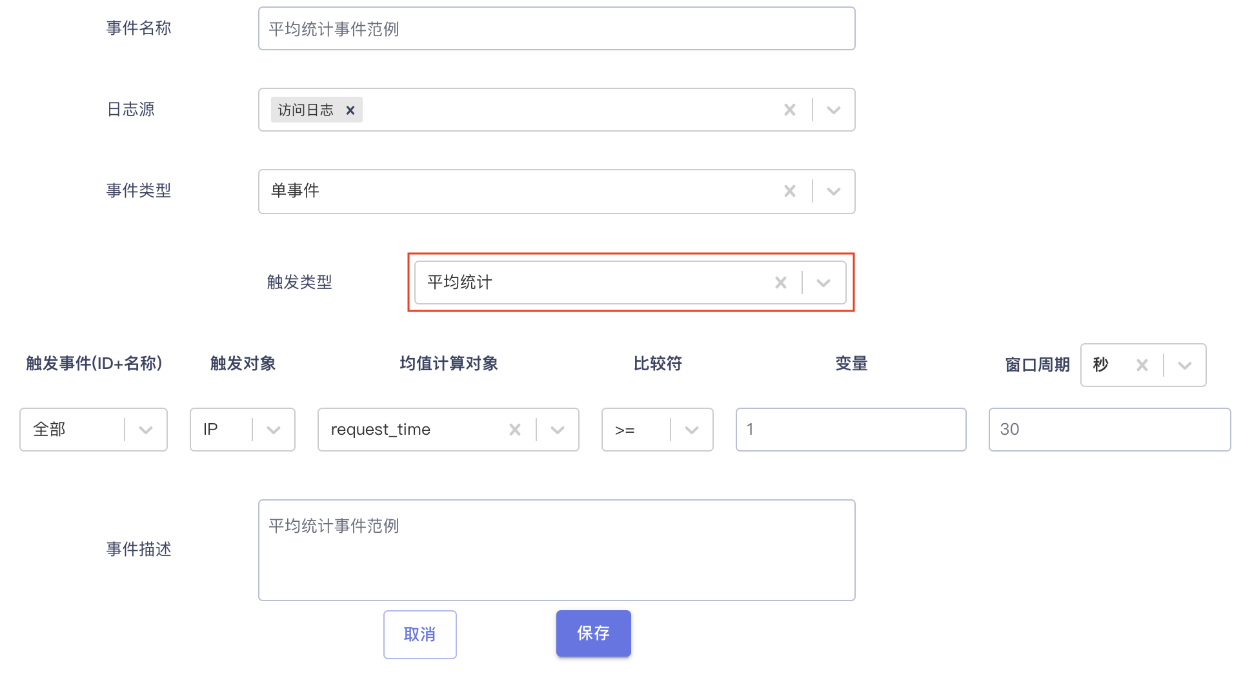The height and width of the screenshot is (676, 1252).
Task: Click the 平均统计 selected value
Action: pyautogui.click(x=459, y=283)
